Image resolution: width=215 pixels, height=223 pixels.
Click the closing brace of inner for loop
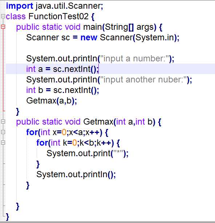point(38,164)
